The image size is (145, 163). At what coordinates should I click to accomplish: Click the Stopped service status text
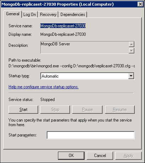(47, 100)
